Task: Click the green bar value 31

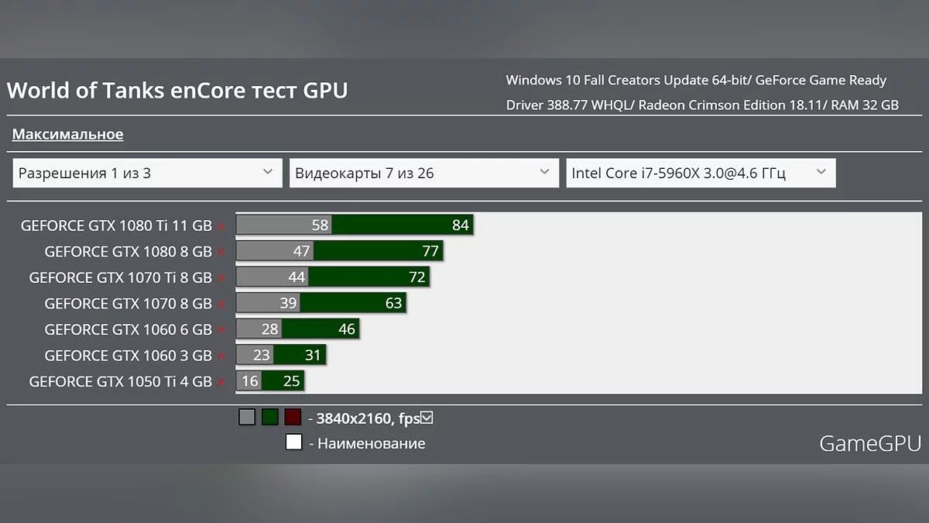Action: tap(313, 355)
